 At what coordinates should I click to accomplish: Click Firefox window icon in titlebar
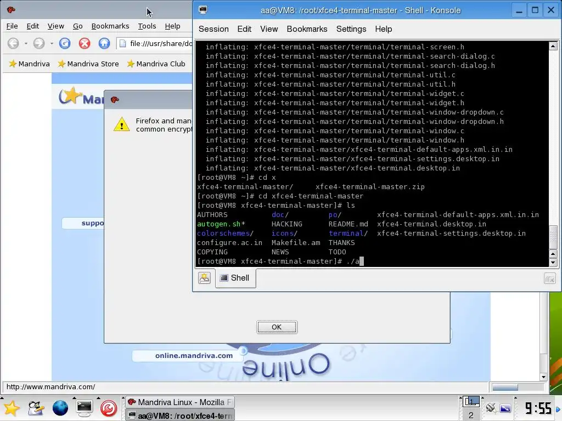tap(11, 10)
